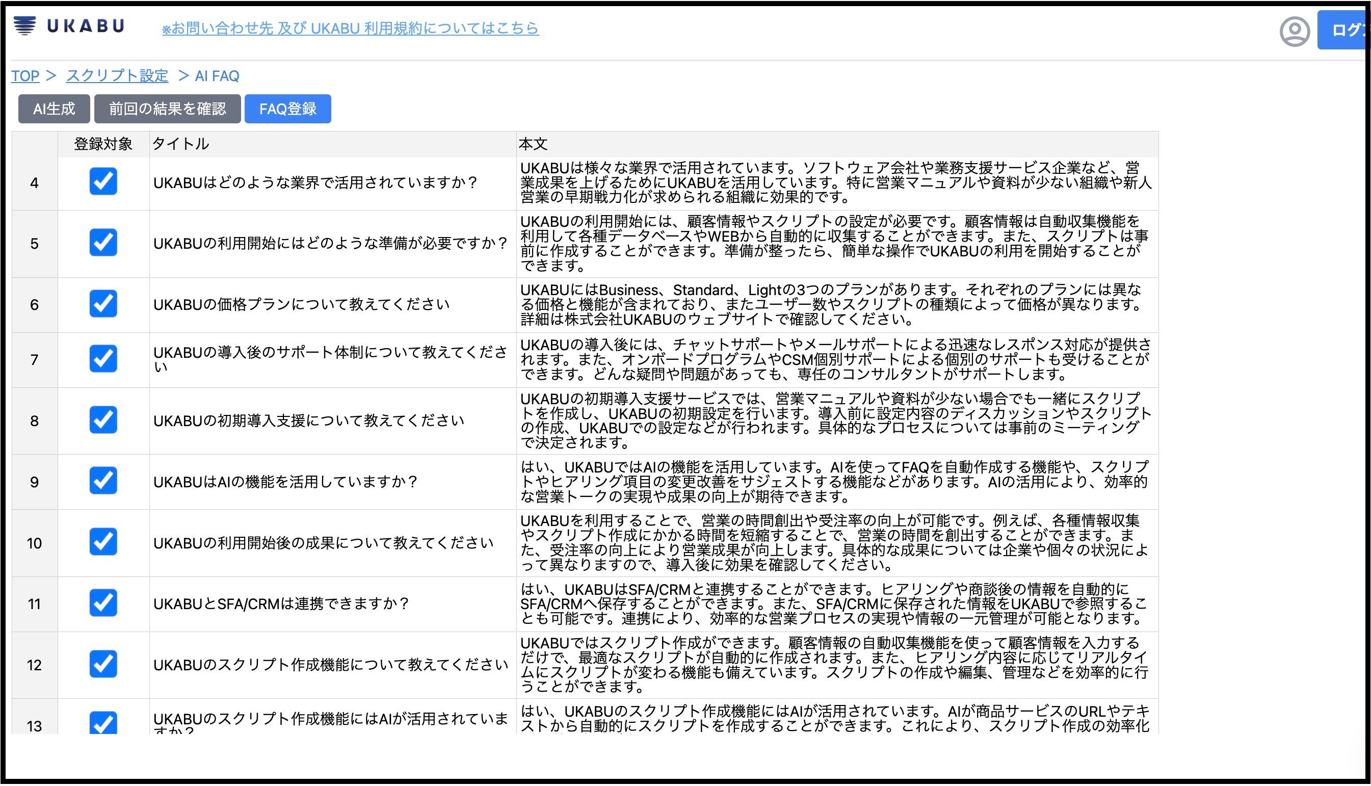
Task: Open the contact and terms link
Action: pyautogui.click(x=350, y=28)
